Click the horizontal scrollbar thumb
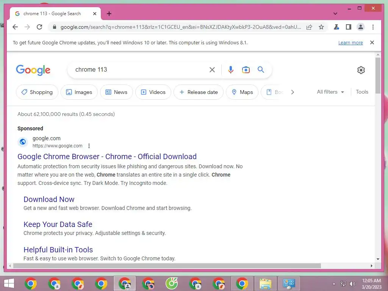This screenshot has width=388, height=291. (x=167, y=266)
